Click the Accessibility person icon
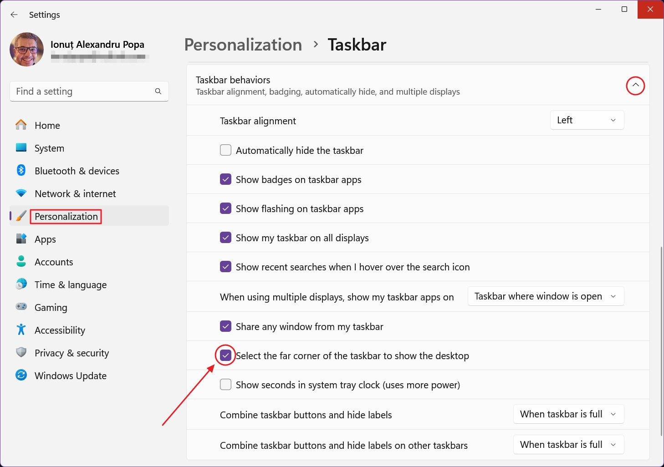Screen dimensions: 664x467 click(21, 330)
